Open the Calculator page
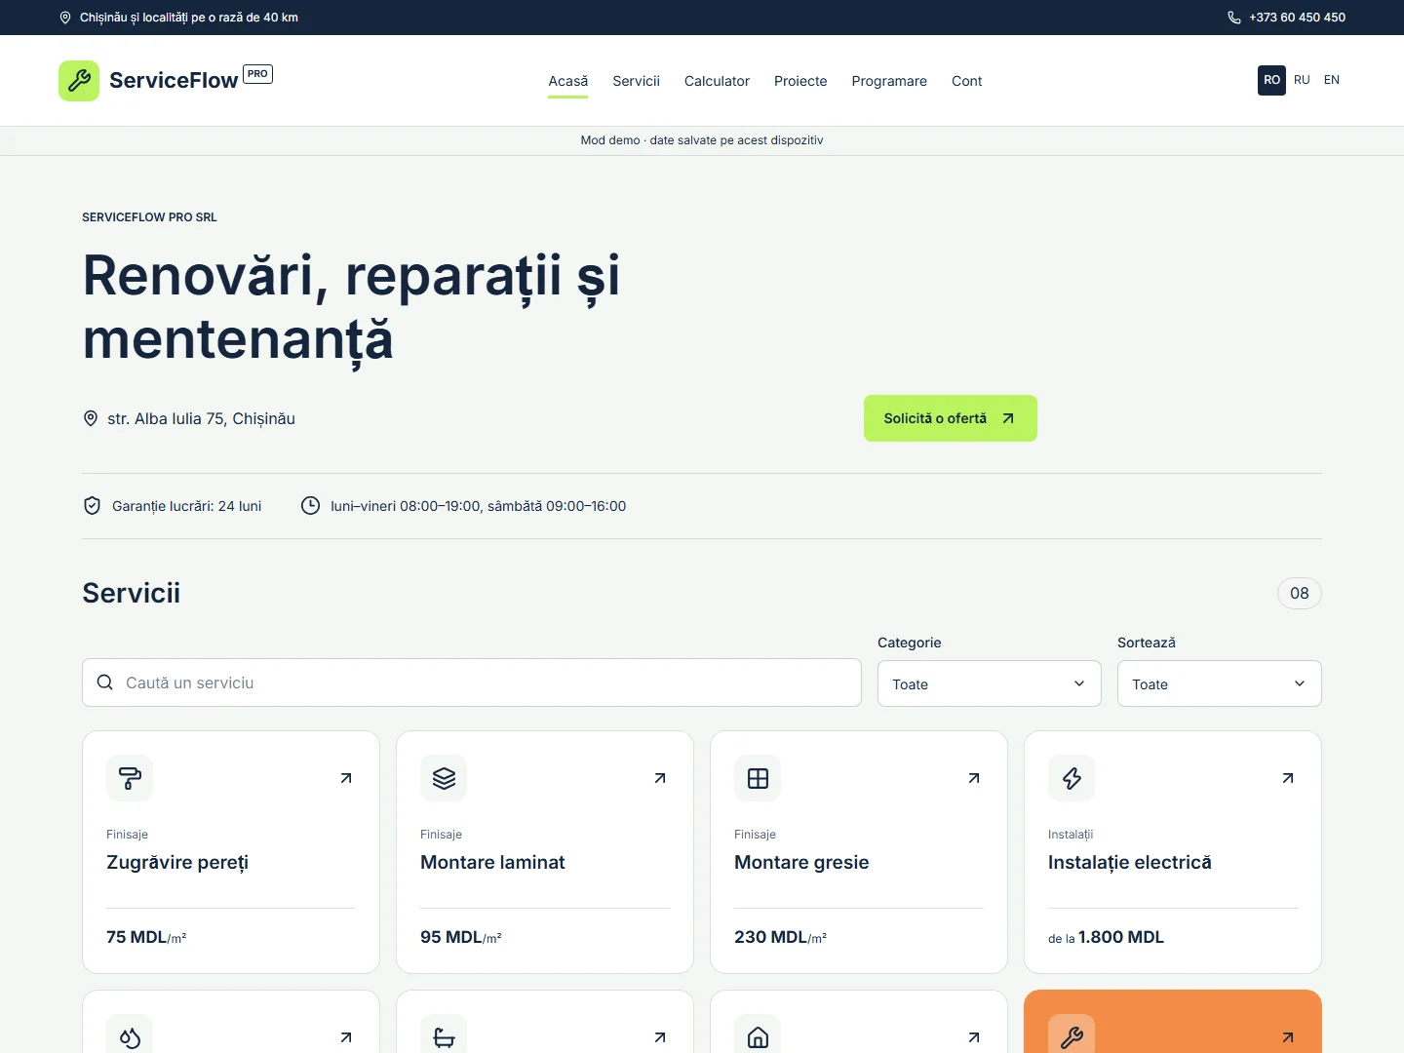Viewport: 1404px width, 1053px height. [717, 81]
